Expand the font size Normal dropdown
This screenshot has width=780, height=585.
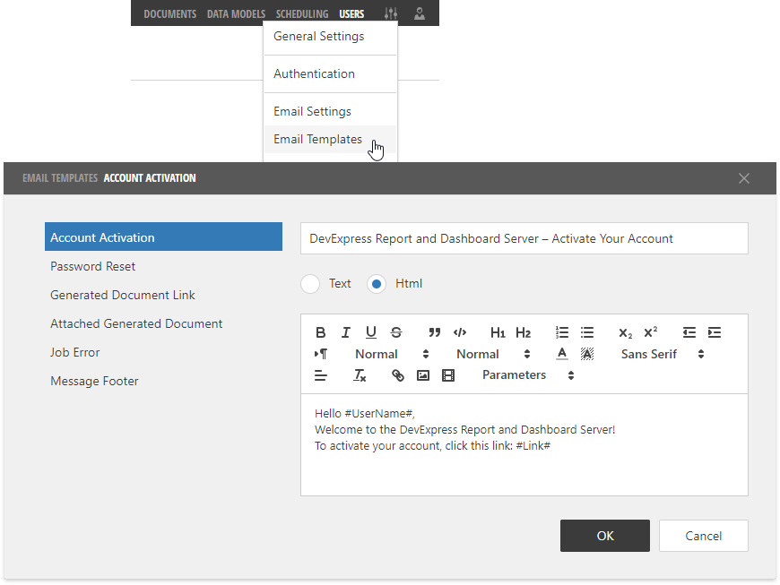click(x=392, y=354)
